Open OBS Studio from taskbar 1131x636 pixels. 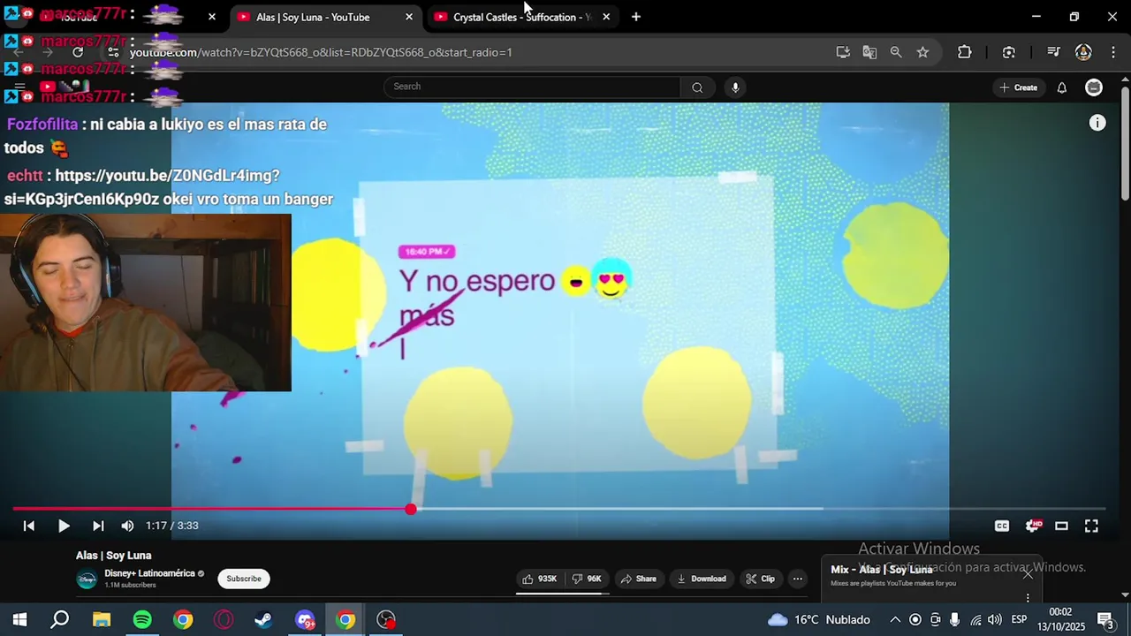[x=386, y=619]
